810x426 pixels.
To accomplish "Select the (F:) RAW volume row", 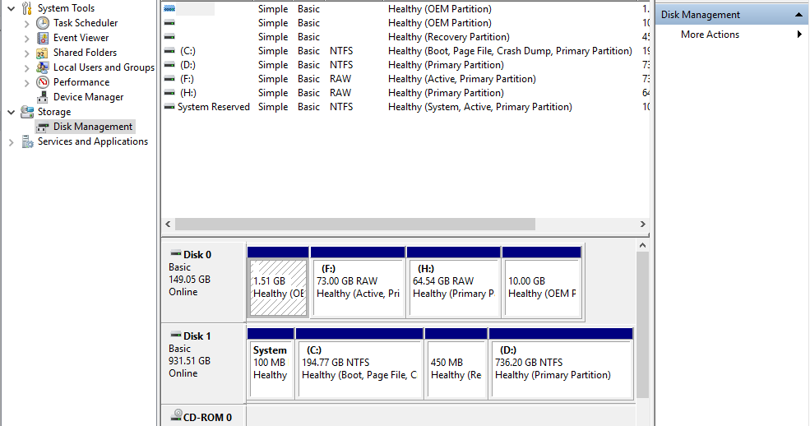I will pyautogui.click(x=405, y=79).
